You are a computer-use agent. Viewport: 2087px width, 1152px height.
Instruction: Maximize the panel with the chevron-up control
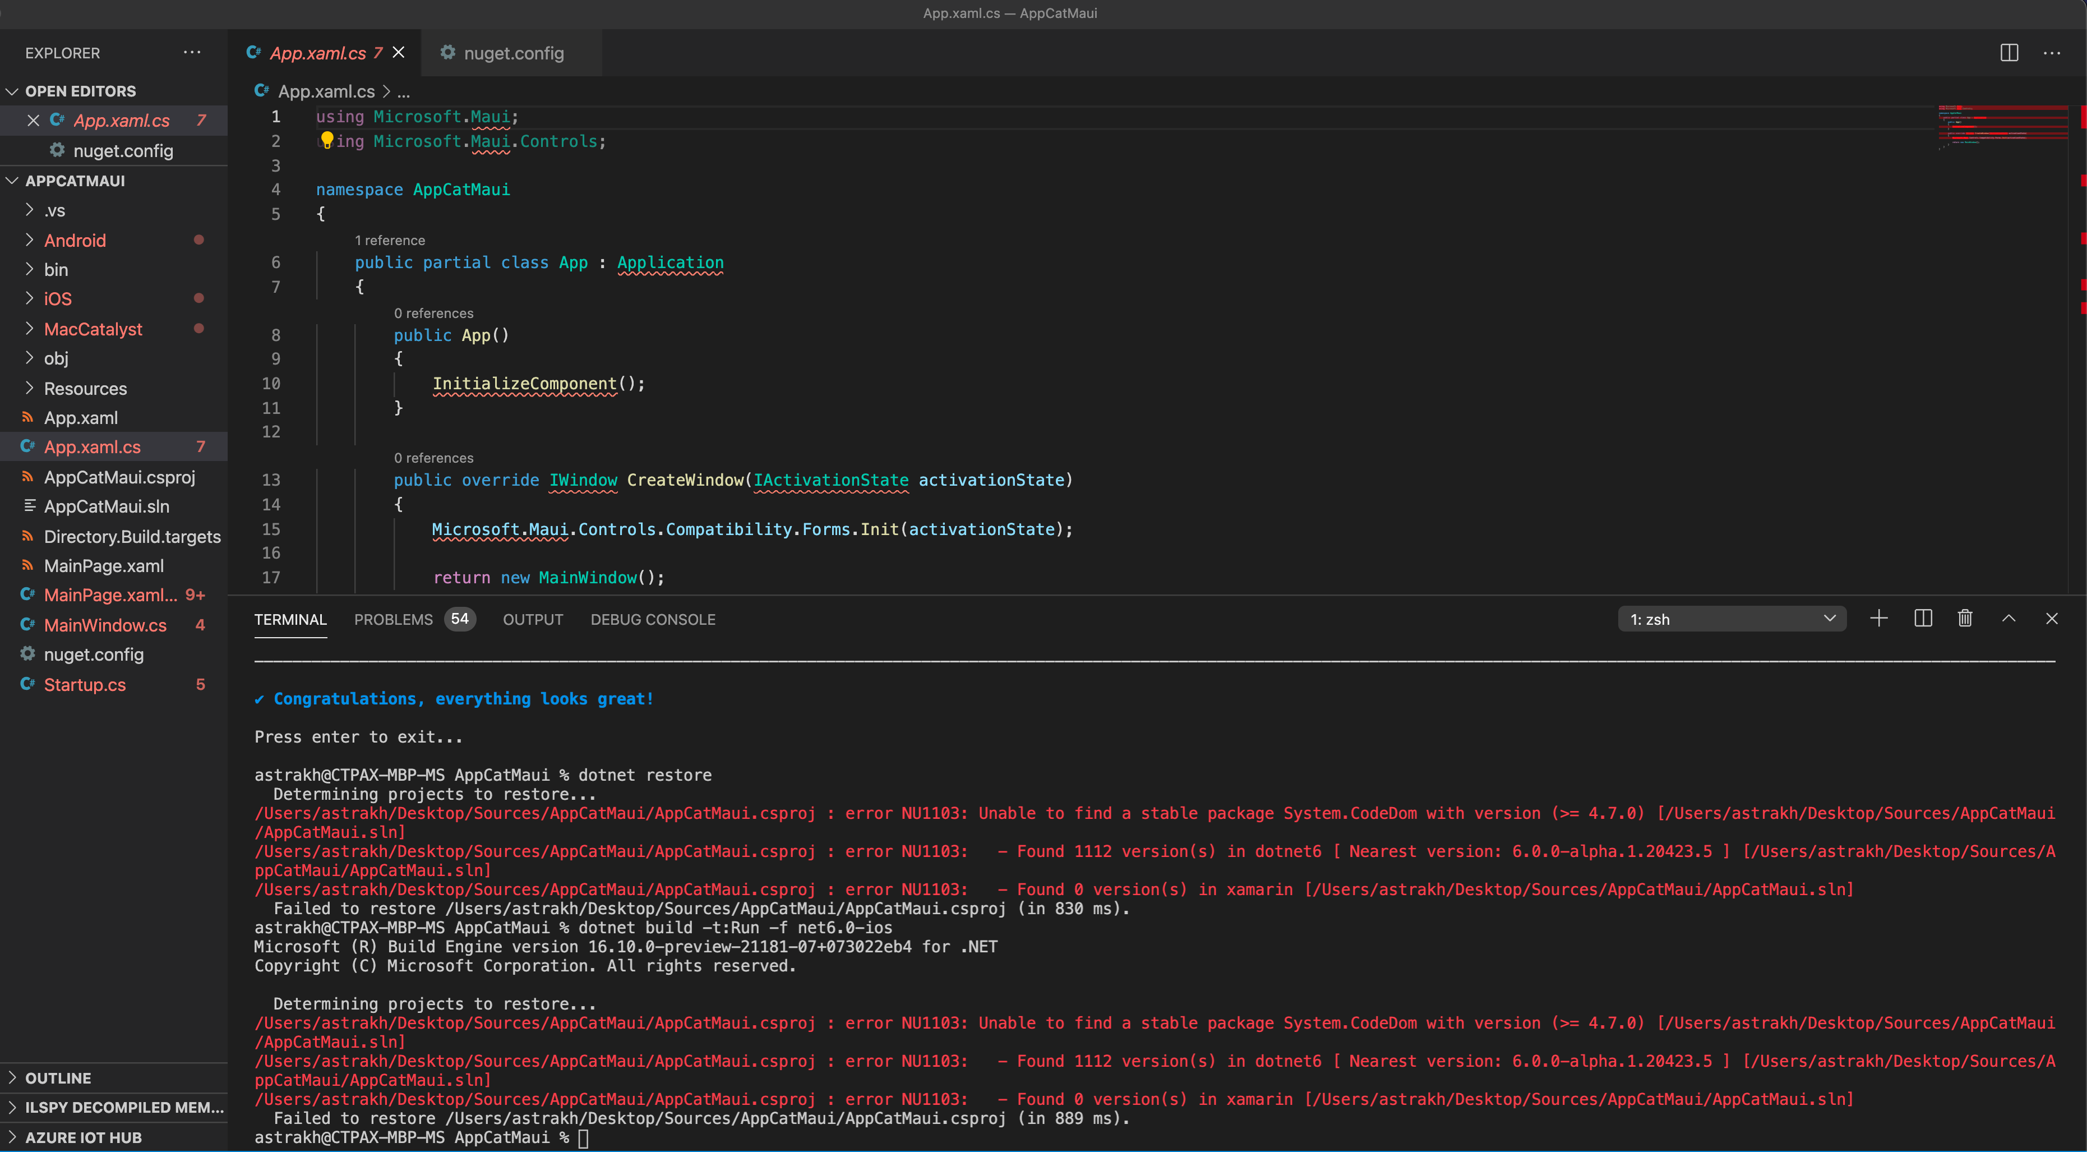pyautogui.click(x=2009, y=618)
